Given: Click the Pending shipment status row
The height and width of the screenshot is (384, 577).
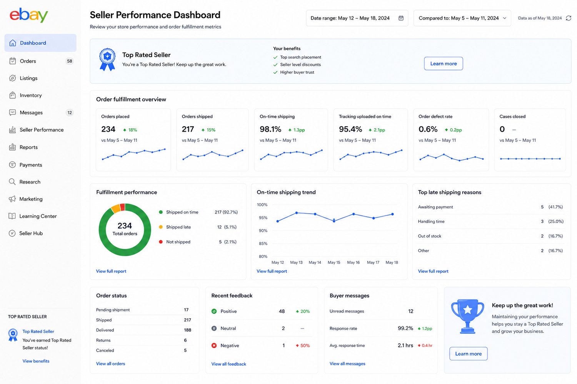Looking at the screenshot, I should click(143, 310).
